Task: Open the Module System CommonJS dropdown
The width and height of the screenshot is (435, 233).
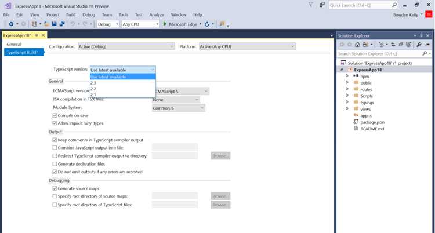Action: point(179,108)
